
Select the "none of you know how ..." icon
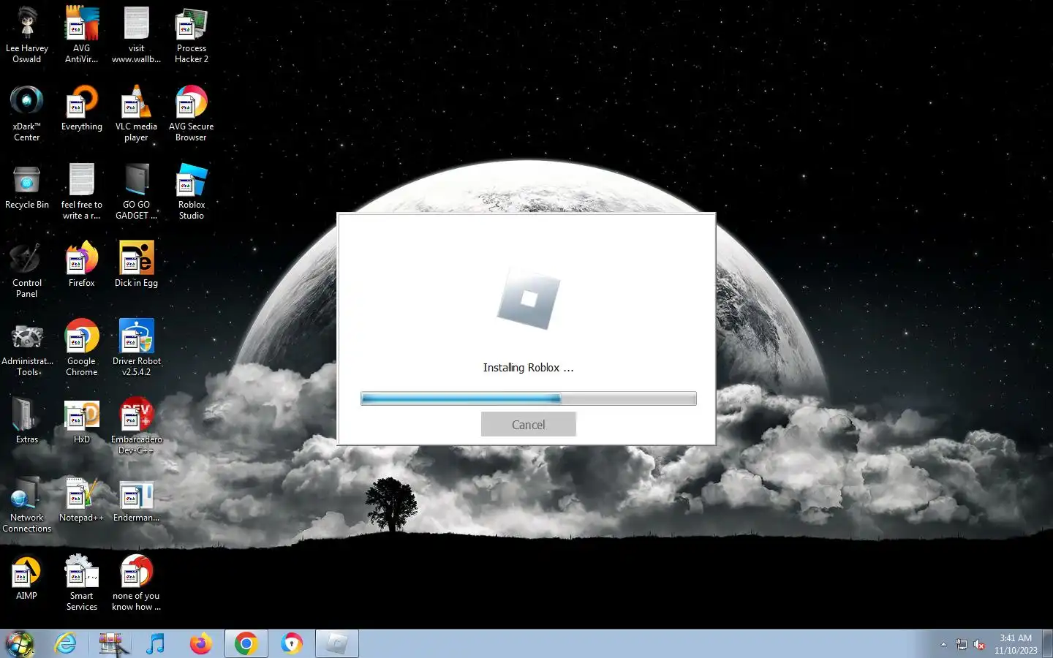click(136, 582)
